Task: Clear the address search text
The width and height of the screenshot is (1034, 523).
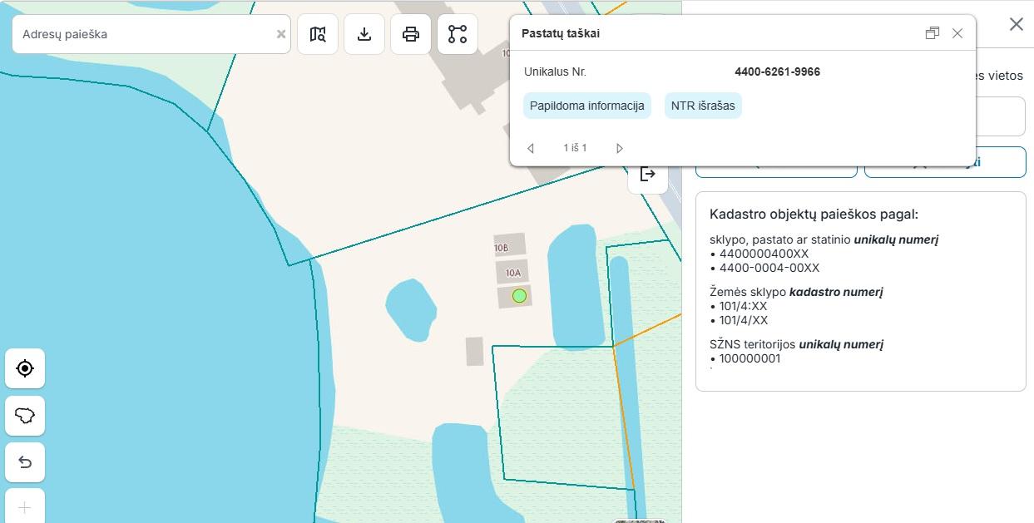Action: pos(281,34)
